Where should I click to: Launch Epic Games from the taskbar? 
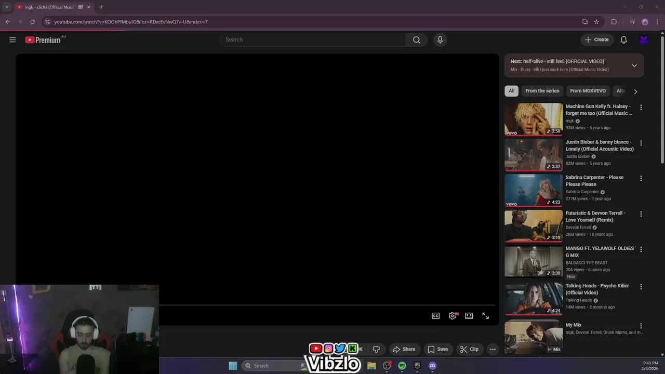coord(417,366)
